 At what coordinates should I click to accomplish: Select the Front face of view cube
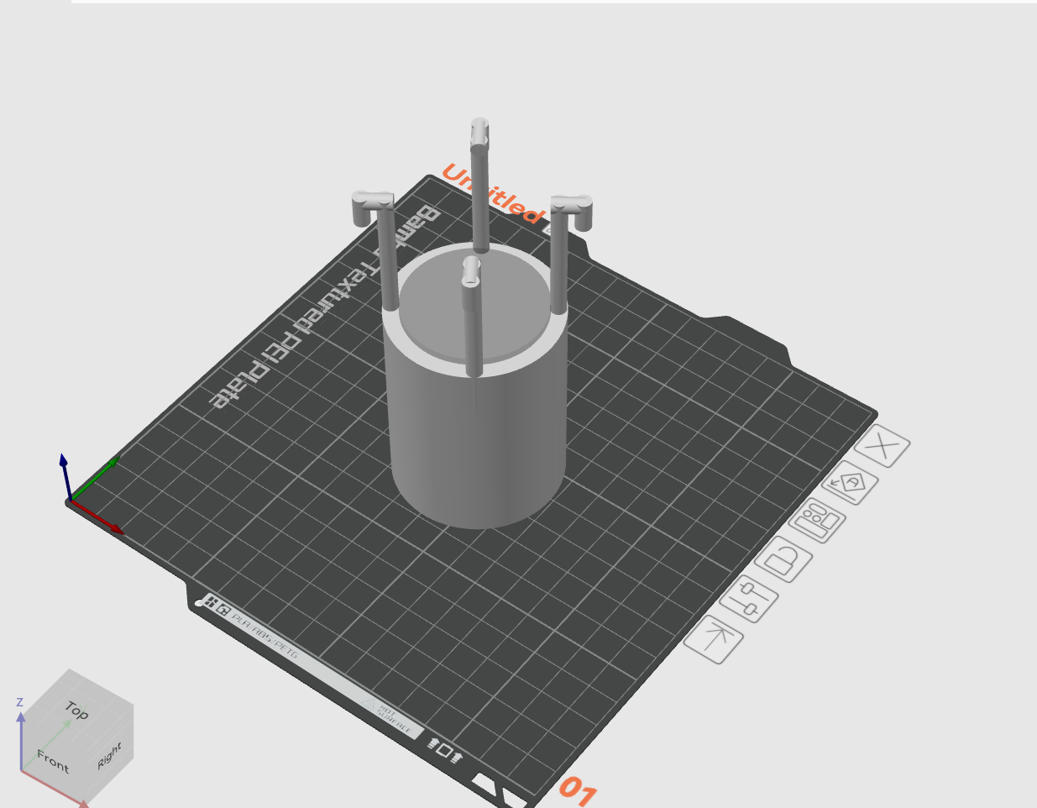tap(52, 762)
